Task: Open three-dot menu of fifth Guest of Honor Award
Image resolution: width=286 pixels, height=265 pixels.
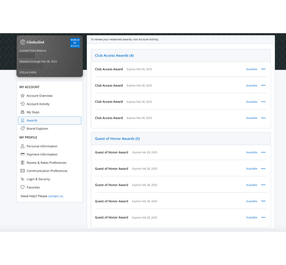Action: (263, 217)
